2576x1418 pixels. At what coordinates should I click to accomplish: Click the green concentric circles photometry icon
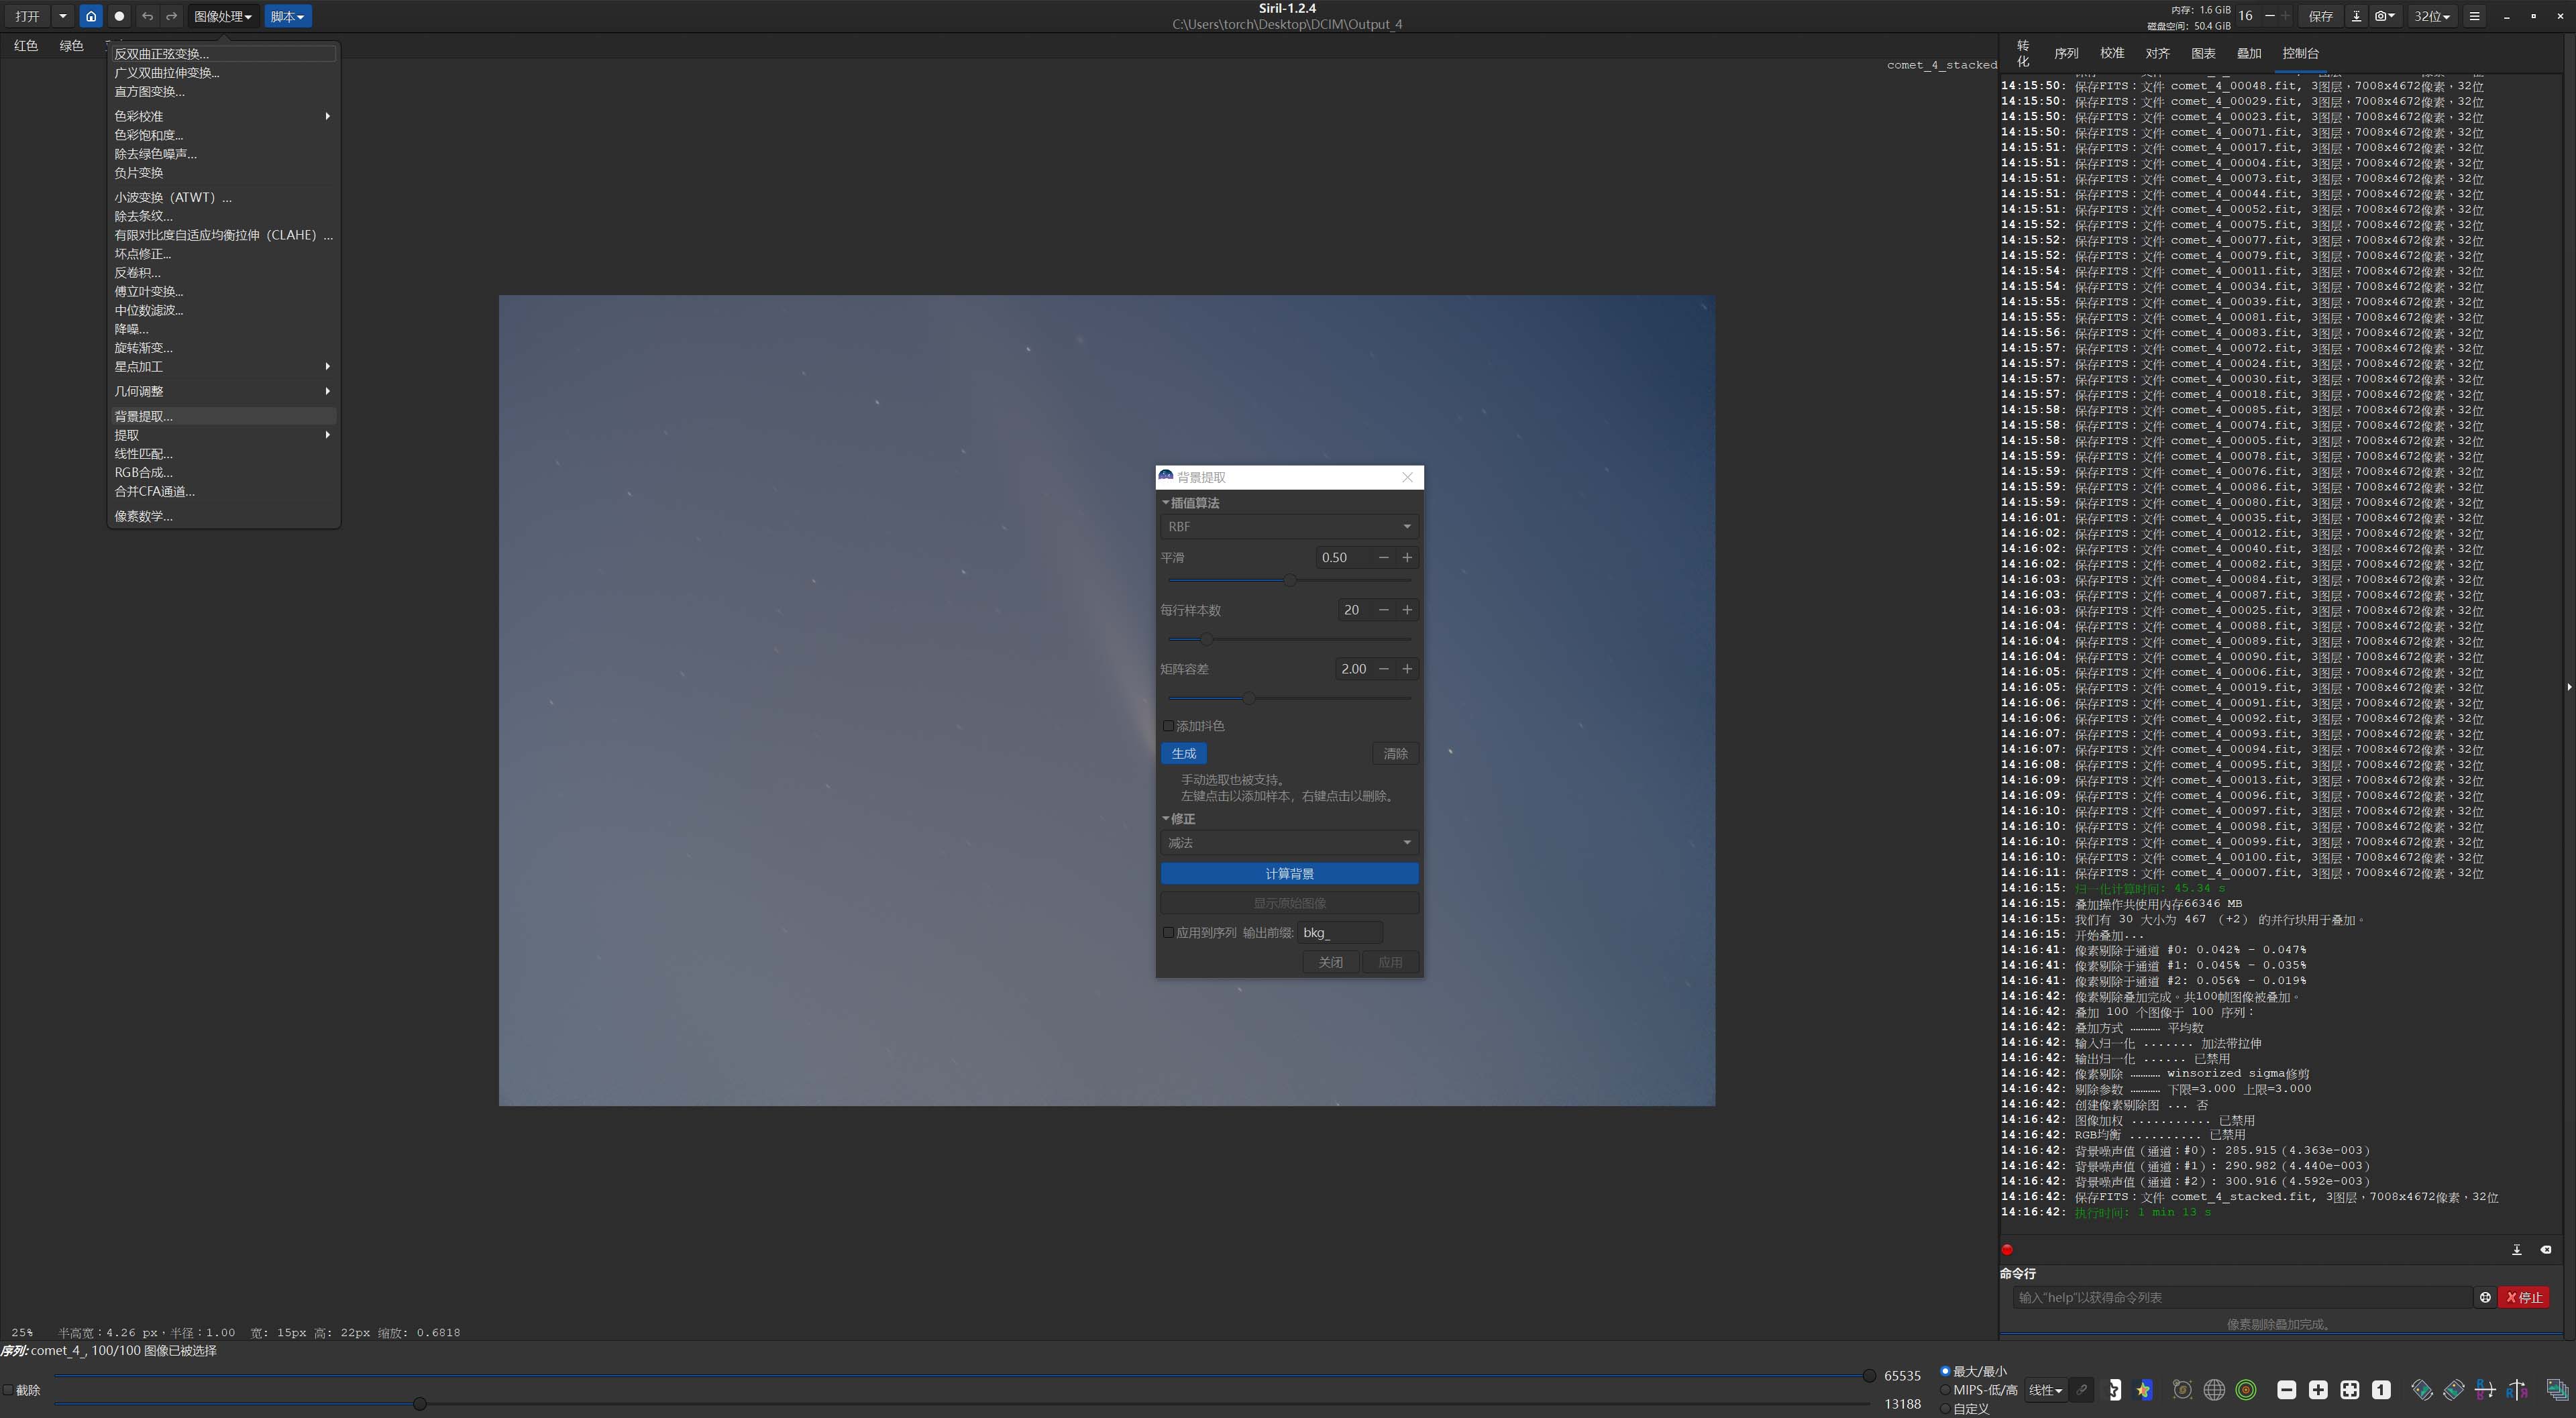pyautogui.click(x=2246, y=1390)
